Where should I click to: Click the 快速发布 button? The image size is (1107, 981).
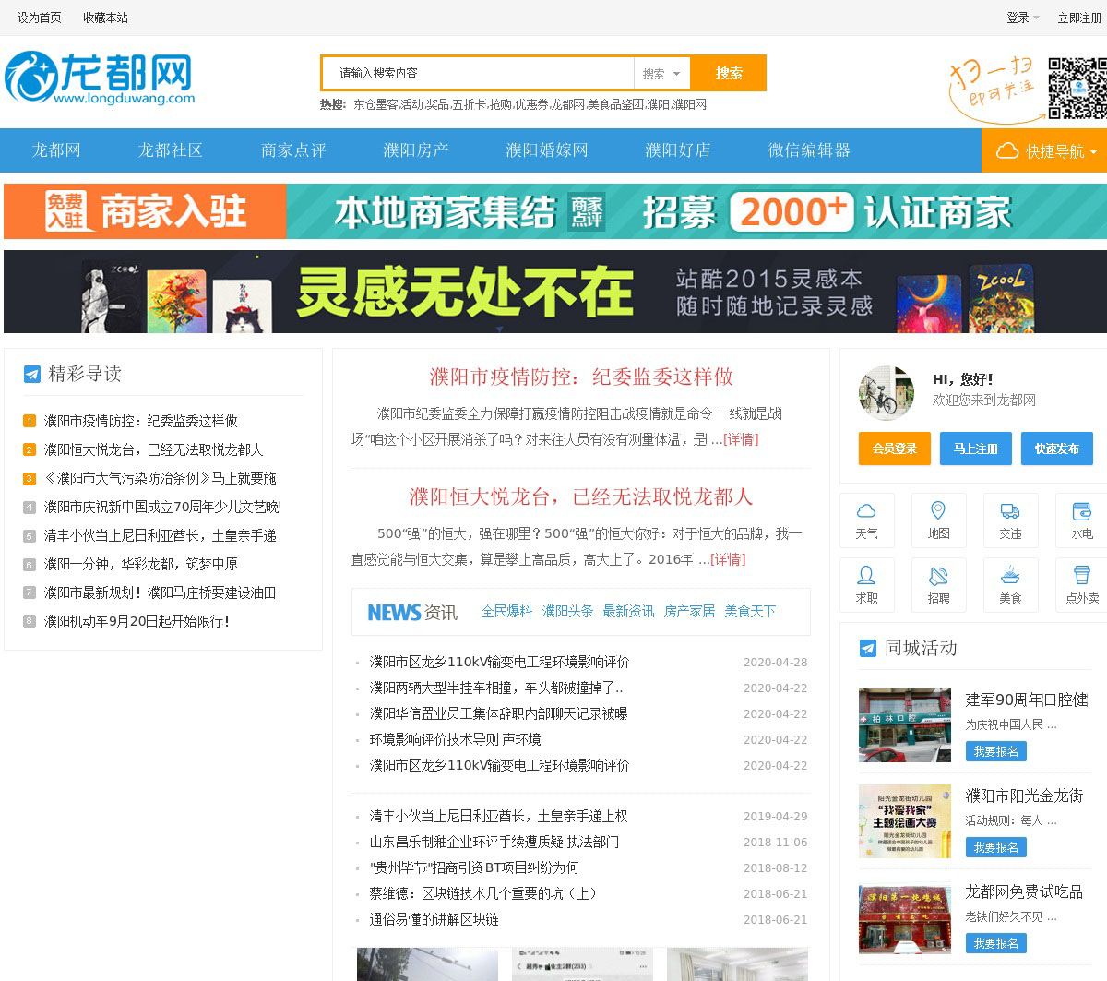click(1057, 449)
